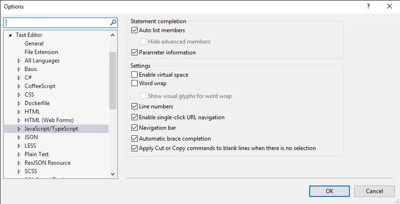This screenshot has height=204, width=400.
Task: Expand the Plain Text node arrow
Action: tap(19, 154)
